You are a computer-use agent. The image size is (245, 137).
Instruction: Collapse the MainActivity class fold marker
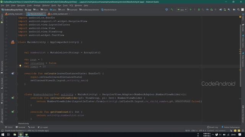pos(17,42)
